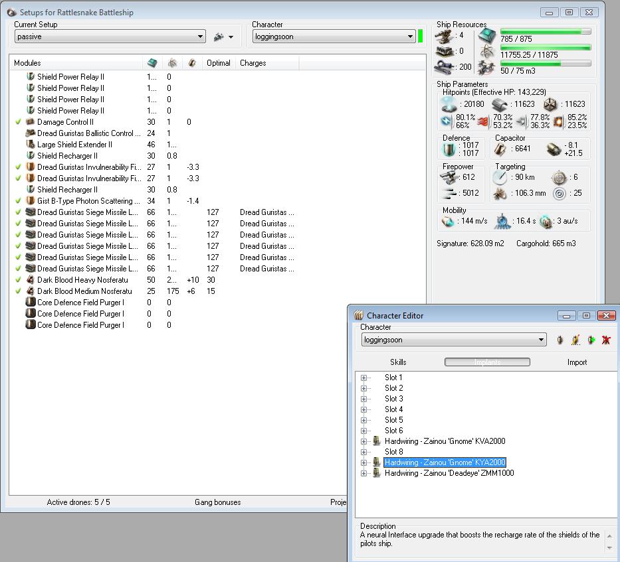Expand Slot 1 in the implants tree
This screenshot has height=562, width=620.
point(364,378)
